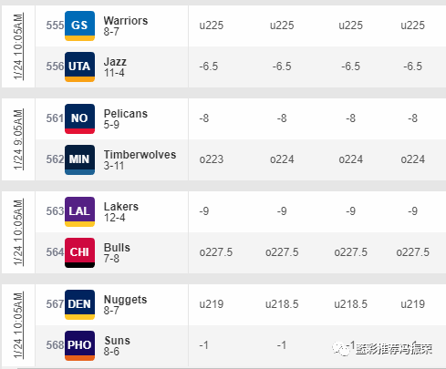The height and width of the screenshot is (369, 446).
Task: Click the DEN Nuggets team logo
Action: click(79, 304)
